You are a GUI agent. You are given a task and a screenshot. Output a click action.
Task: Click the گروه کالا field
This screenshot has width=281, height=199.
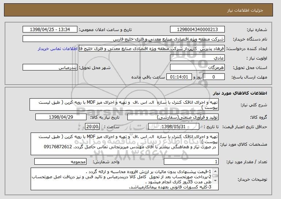(173, 117)
